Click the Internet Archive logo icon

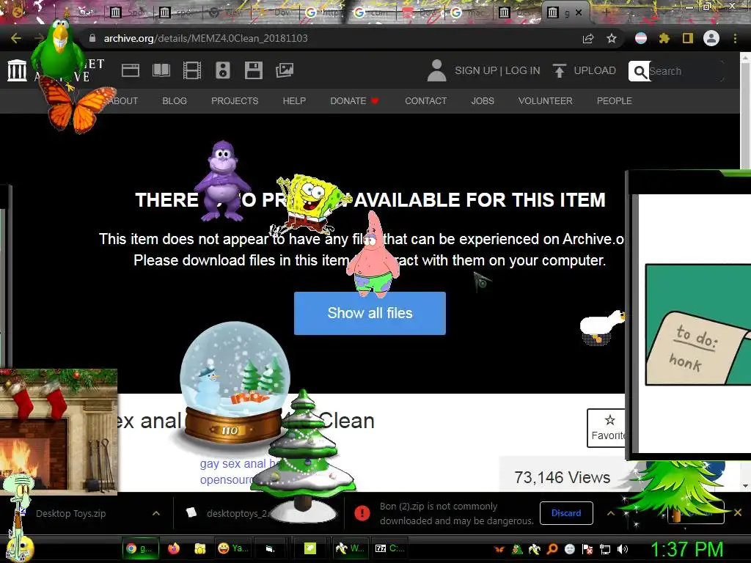coord(18,70)
